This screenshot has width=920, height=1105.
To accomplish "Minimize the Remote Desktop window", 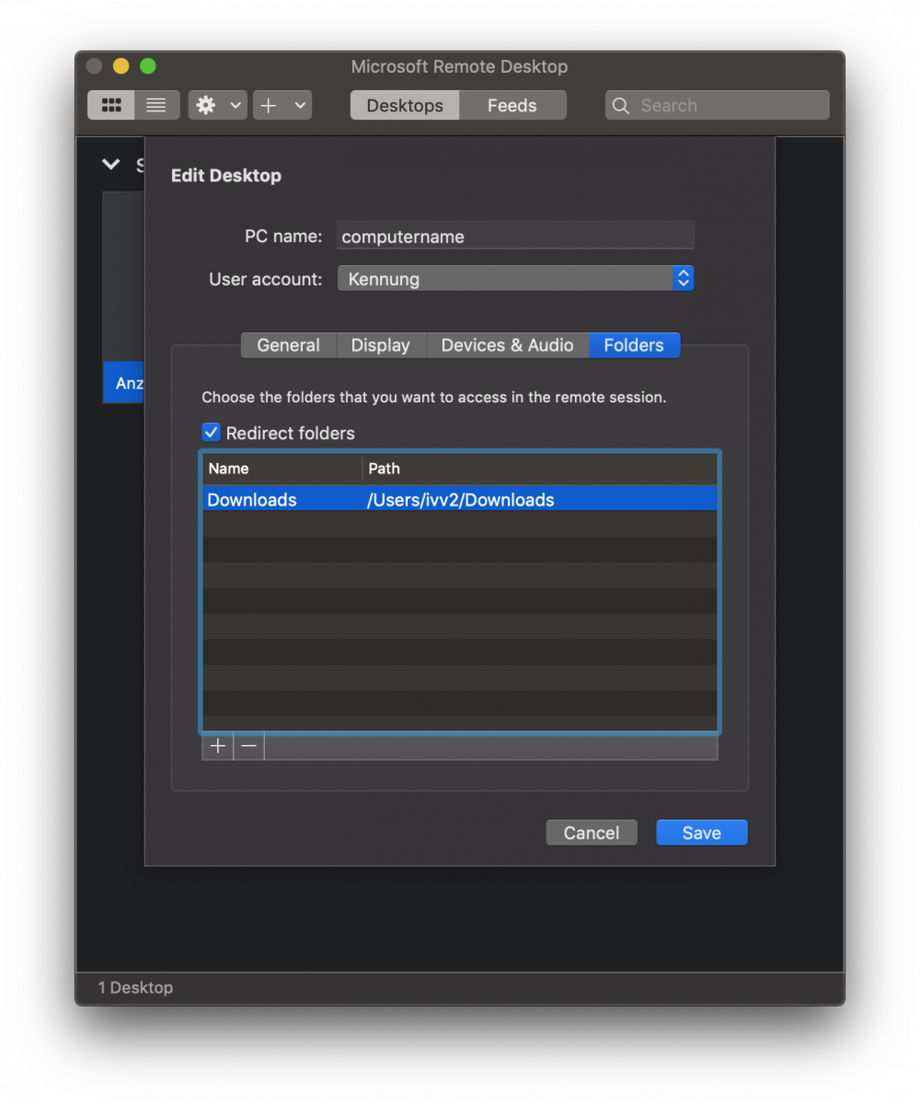I will tap(121, 66).
